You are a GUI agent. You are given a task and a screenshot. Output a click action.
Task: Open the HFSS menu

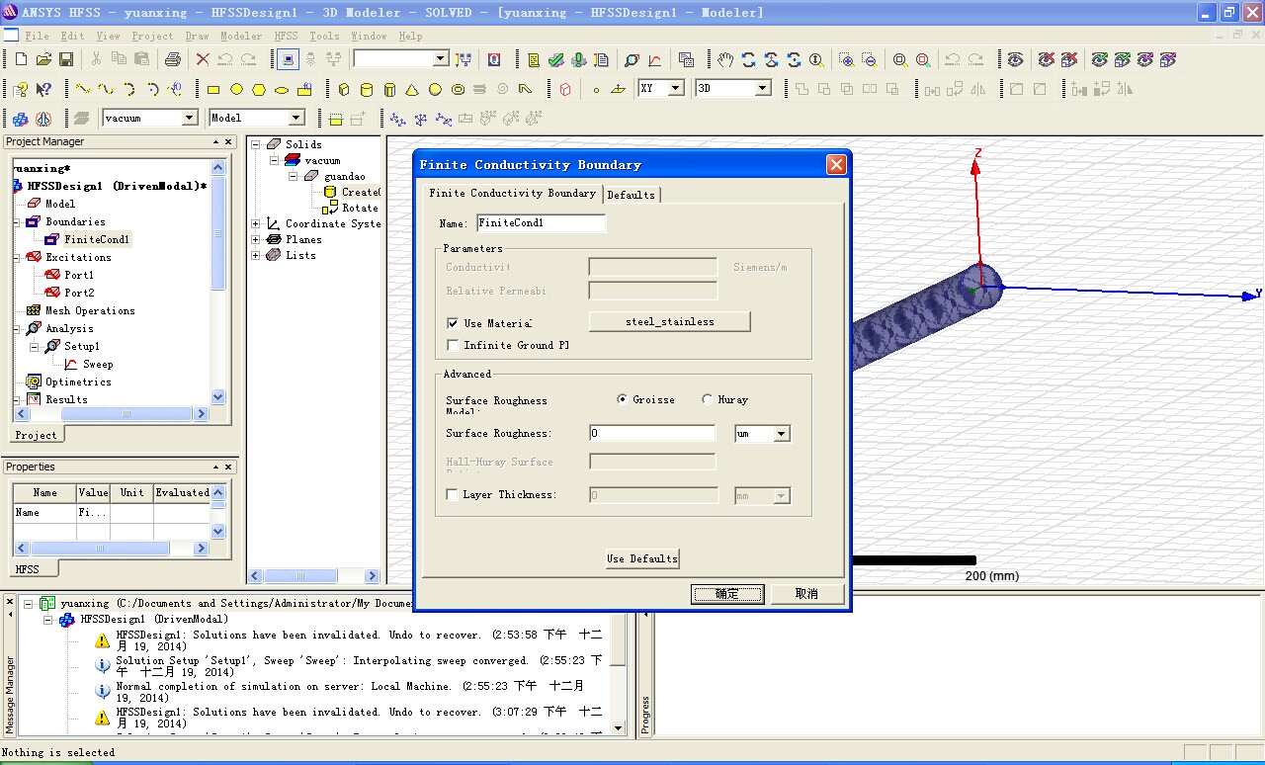pos(286,36)
